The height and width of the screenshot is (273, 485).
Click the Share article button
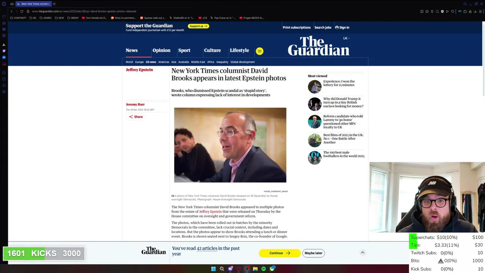[x=136, y=117]
